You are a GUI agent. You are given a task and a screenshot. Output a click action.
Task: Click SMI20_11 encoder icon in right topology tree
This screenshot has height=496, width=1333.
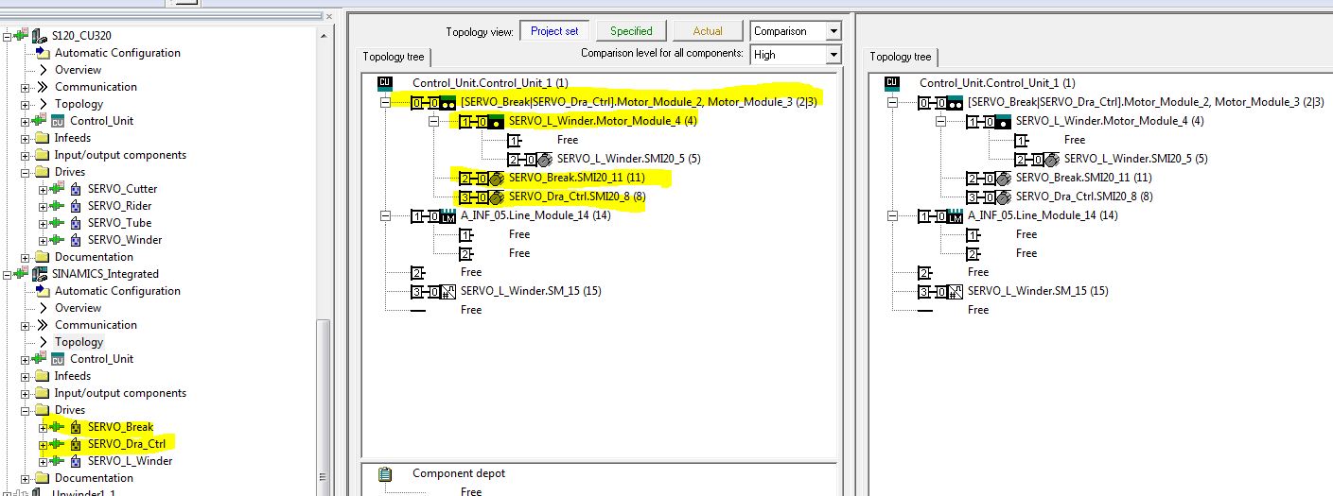coord(1004,178)
